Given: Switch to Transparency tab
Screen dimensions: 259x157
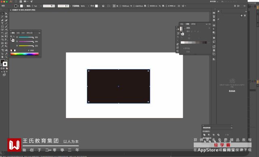Looking at the screenshot, I should point(193,24).
